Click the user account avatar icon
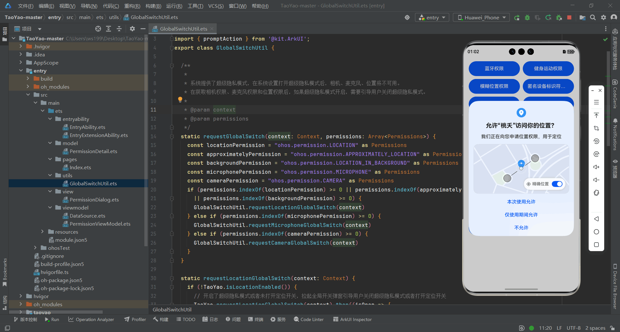Viewport: 620px width, 332px height. 614,17
